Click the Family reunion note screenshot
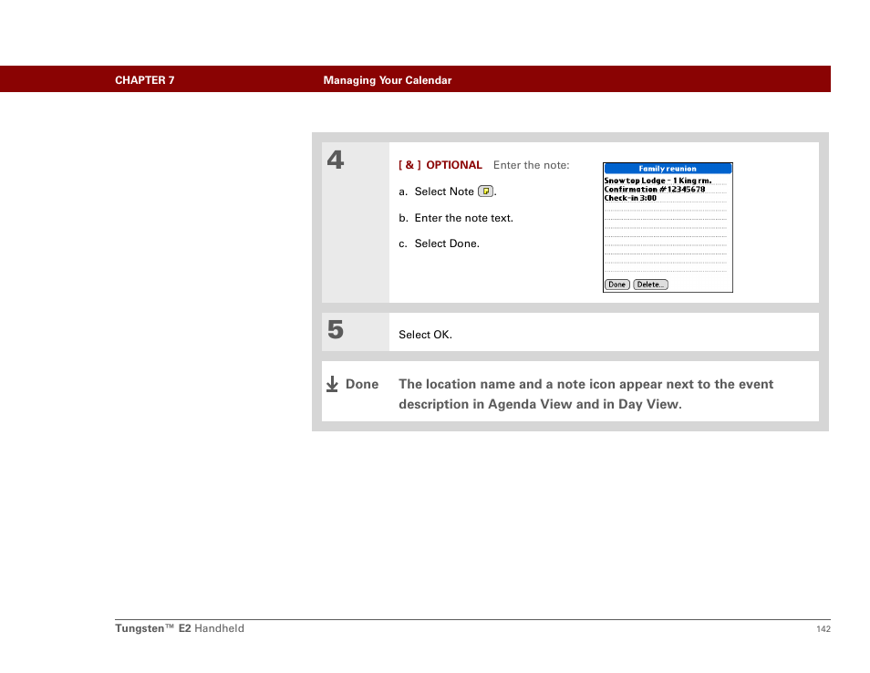Viewport: 870px width, 673px height. 668,227
